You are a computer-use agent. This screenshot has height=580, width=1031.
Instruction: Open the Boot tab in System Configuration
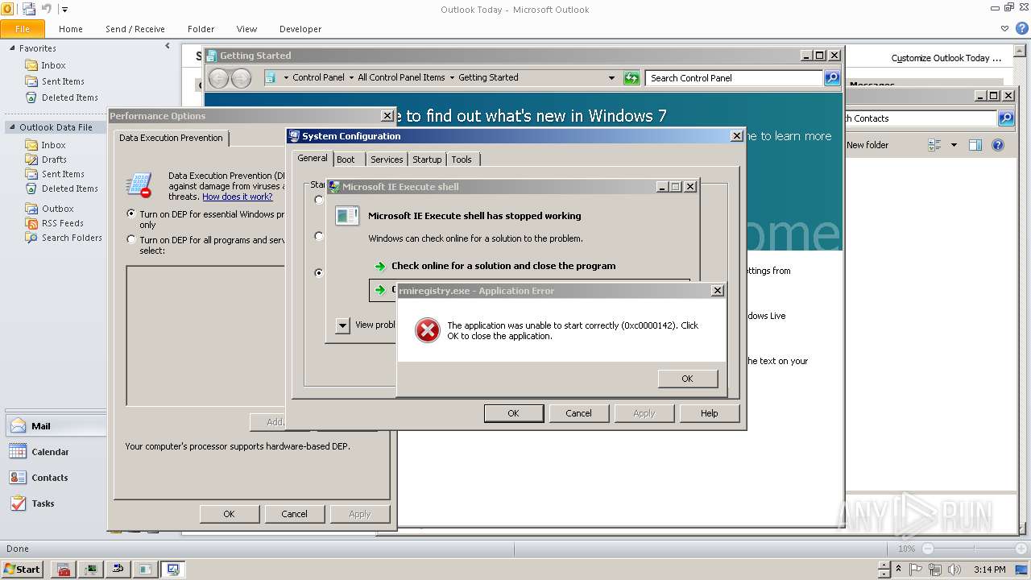[346, 159]
